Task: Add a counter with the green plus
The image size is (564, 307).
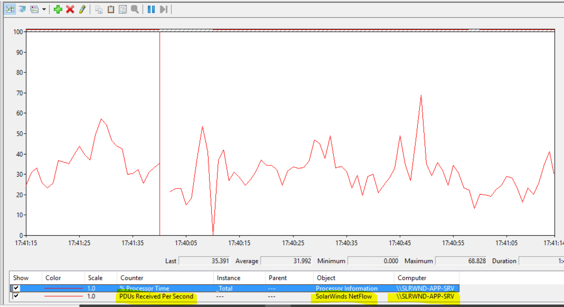Action: [x=58, y=9]
